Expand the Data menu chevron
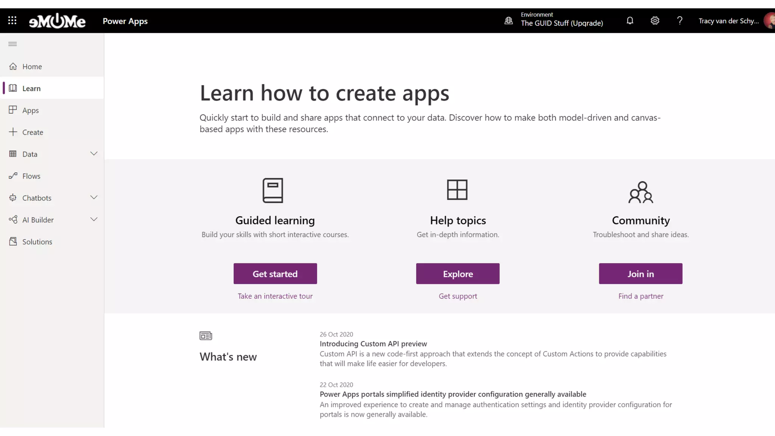Screen dimensions: 775x436 pyautogui.click(x=94, y=154)
